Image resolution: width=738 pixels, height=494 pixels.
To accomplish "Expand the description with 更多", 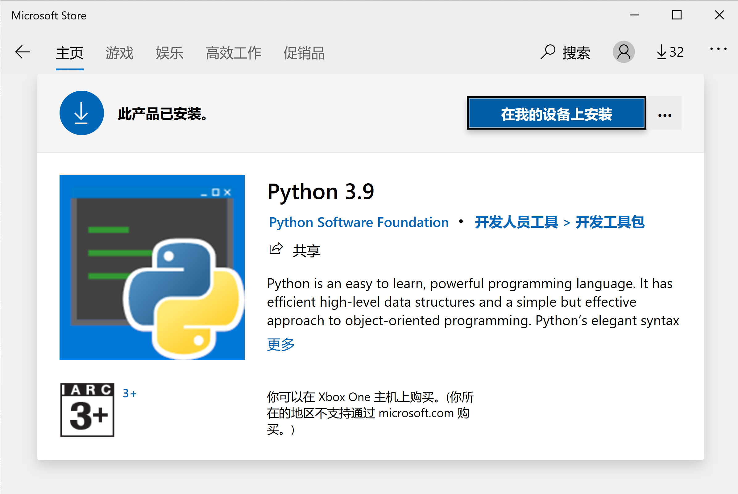I will [280, 344].
